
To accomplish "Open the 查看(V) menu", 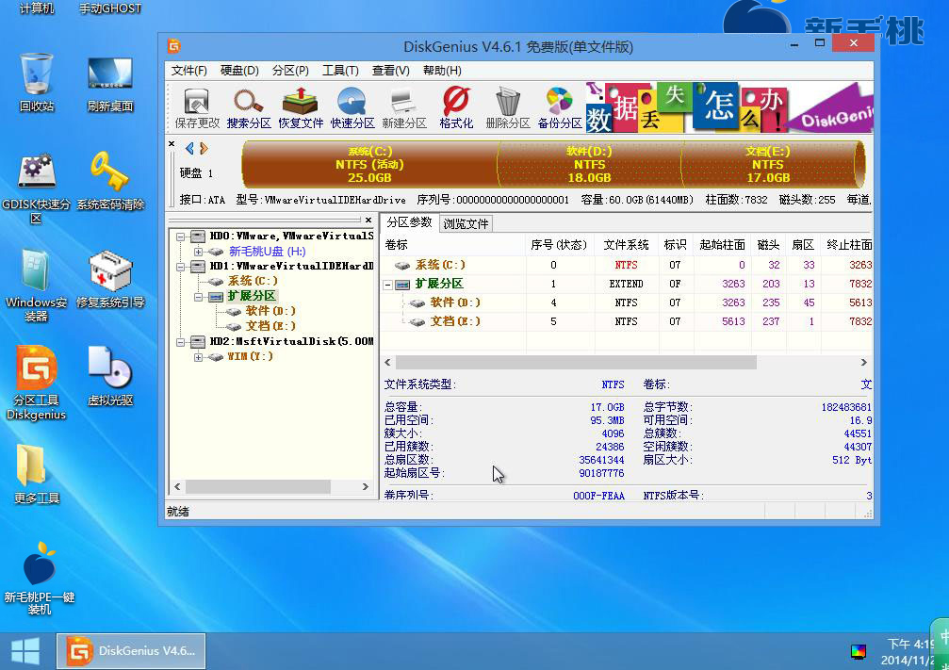I will coord(391,71).
